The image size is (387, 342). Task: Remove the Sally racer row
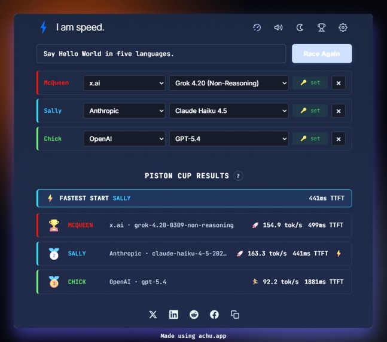pyautogui.click(x=339, y=111)
